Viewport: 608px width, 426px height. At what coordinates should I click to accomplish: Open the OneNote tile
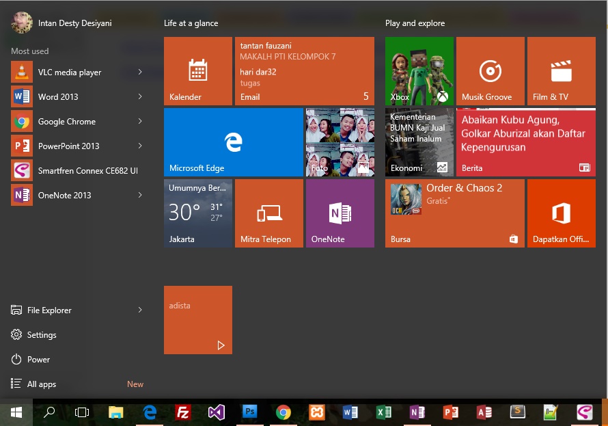[340, 213]
